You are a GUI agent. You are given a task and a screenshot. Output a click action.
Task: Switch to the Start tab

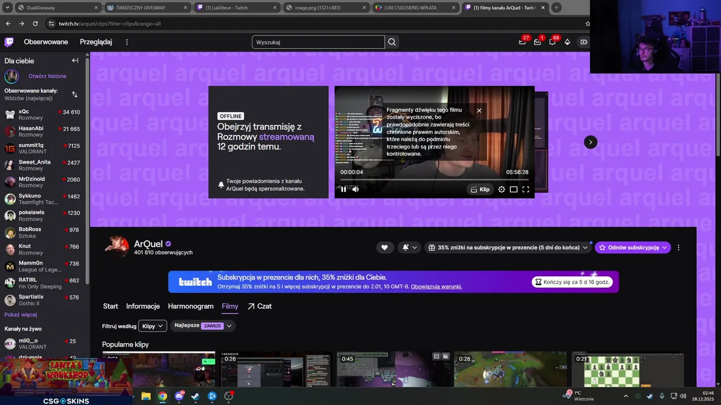[x=110, y=307]
